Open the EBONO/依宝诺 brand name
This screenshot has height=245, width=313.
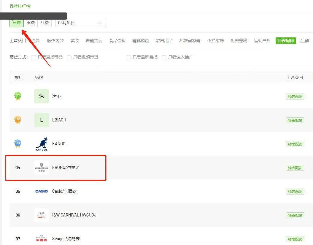66,167
